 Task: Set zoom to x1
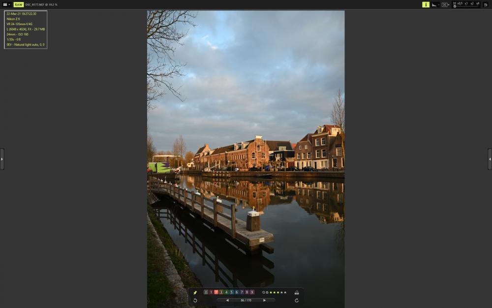pyautogui.click(x=466, y=3)
